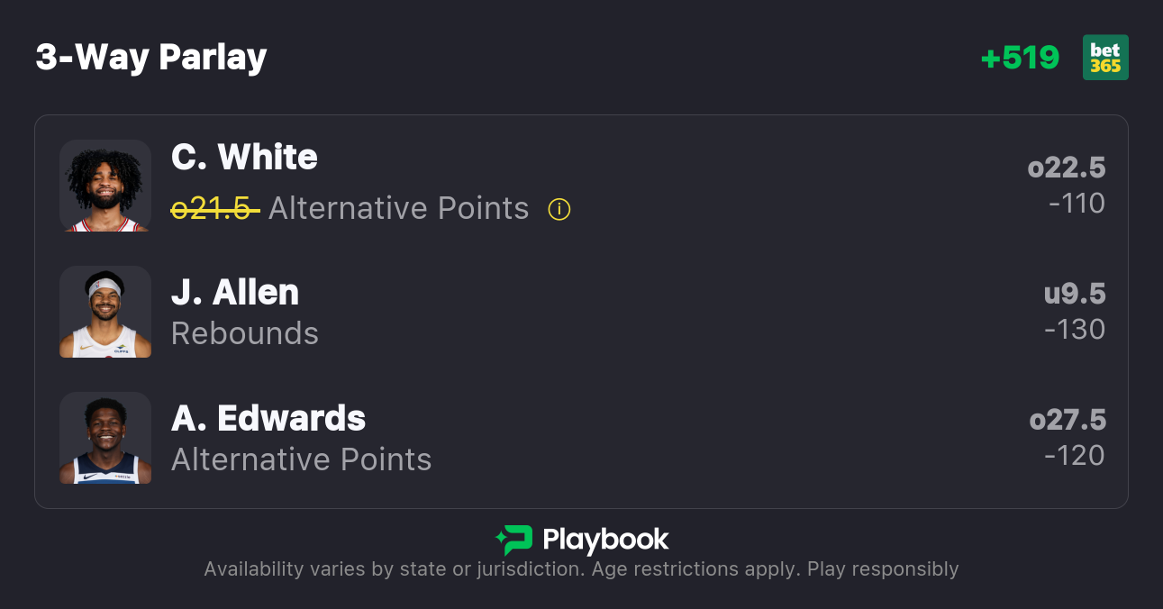The image size is (1163, 609).
Task: Click the +519 parlay odds
Action: [x=1020, y=58]
